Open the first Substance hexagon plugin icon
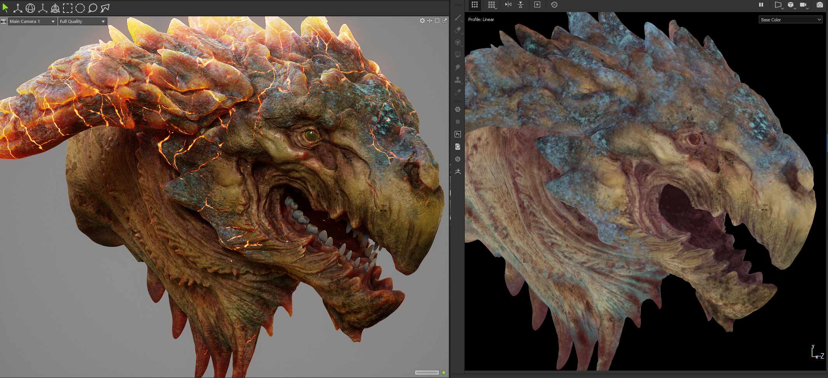The width and height of the screenshot is (828, 378). click(458, 109)
